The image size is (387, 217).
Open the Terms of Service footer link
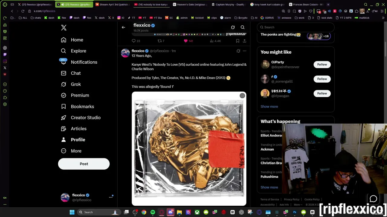pyautogui.click(x=270, y=200)
